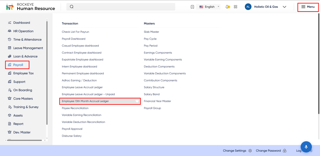Favorite the Employee 13th Month Accrual Ledger heart

pyautogui.click(x=137, y=101)
